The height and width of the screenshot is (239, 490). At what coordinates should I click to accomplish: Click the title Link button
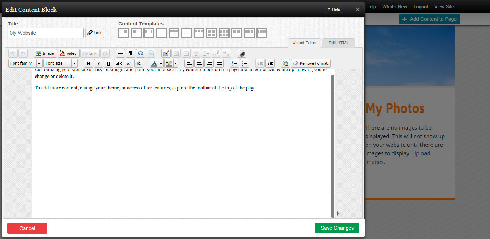point(95,33)
